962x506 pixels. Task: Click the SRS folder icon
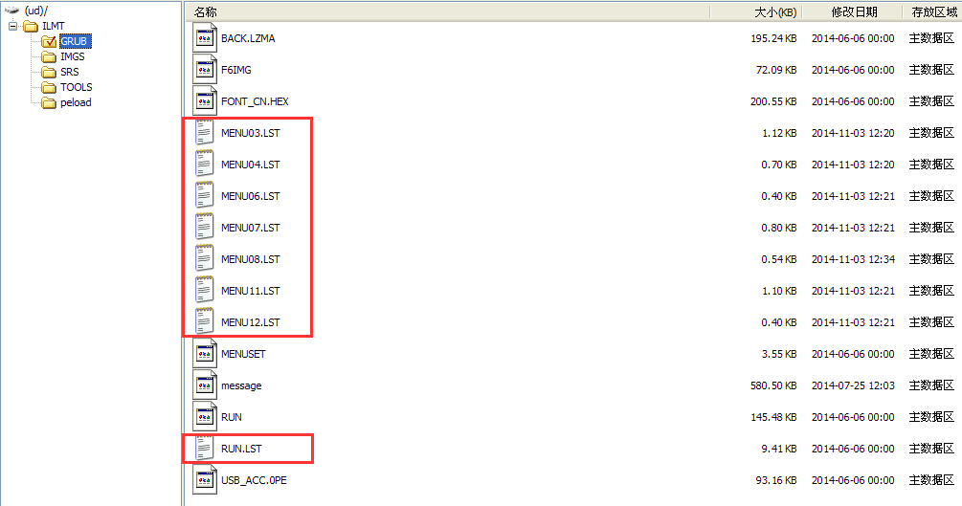click(x=49, y=72)
